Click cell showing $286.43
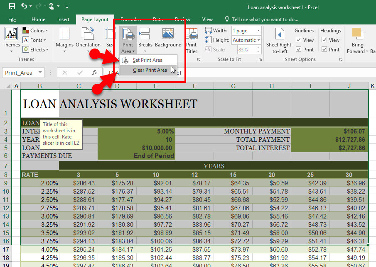376x267 pixels. 79,183
